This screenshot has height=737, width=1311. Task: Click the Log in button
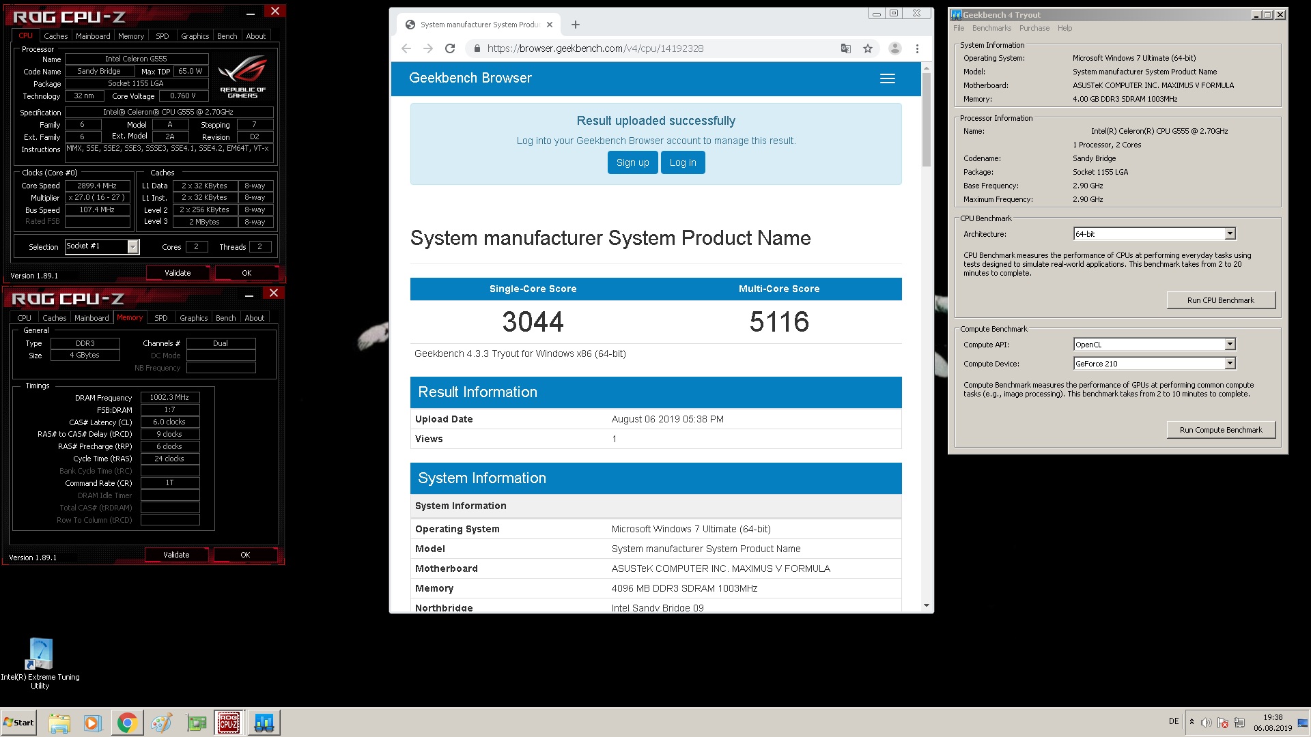pos(683,162)
